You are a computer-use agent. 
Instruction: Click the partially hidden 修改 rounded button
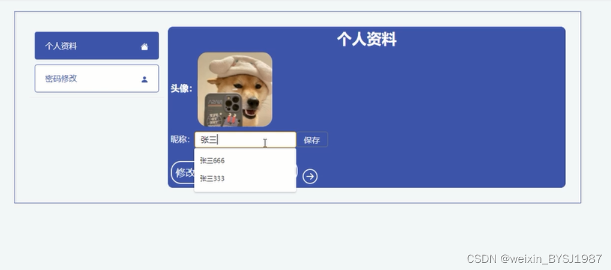click(183, 172)
